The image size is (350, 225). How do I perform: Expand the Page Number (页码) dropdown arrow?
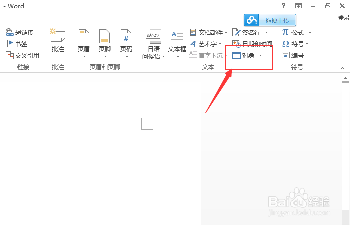point(127,56)
